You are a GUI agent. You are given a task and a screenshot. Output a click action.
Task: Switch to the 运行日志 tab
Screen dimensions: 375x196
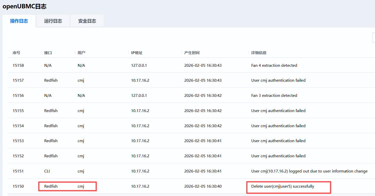[x=53, y=21]
